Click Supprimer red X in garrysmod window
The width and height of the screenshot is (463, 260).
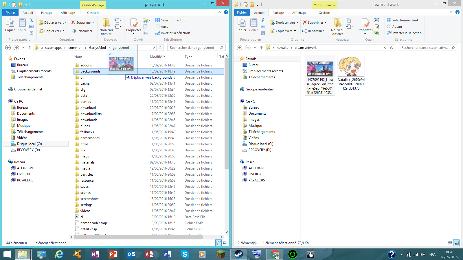pyautogui.click(x=73, y=23)
